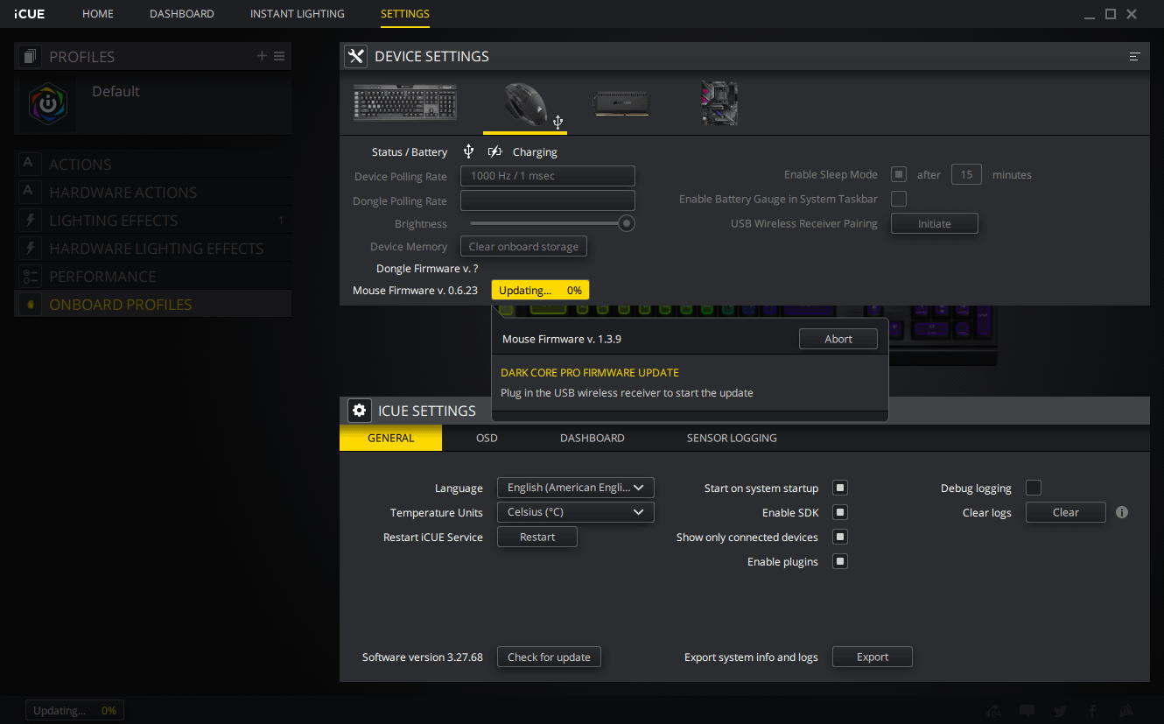Click the yellow Updating 0% firmware progress
Screen dimensions: 1164x724
click(540, 290)
